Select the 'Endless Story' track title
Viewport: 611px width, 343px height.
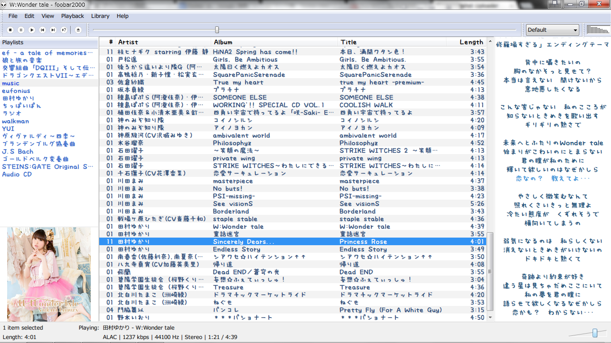(363, 249)
